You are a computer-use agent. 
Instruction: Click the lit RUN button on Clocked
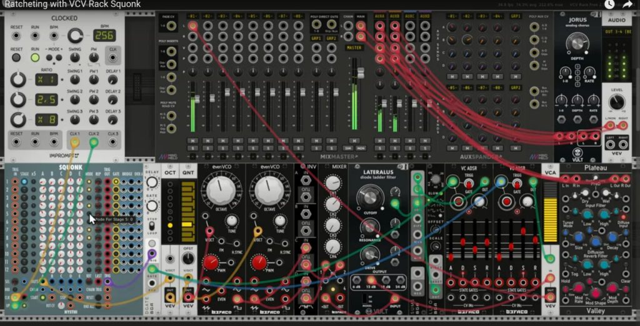click(x=35, y=57)
